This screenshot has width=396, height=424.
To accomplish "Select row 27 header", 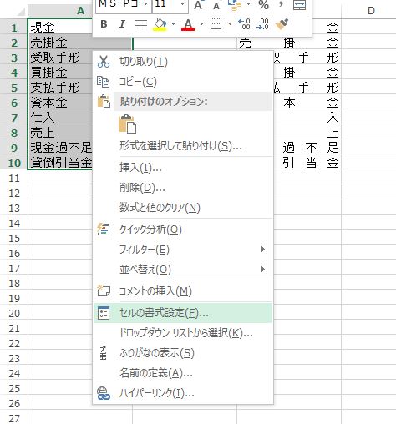I will 14,418.
